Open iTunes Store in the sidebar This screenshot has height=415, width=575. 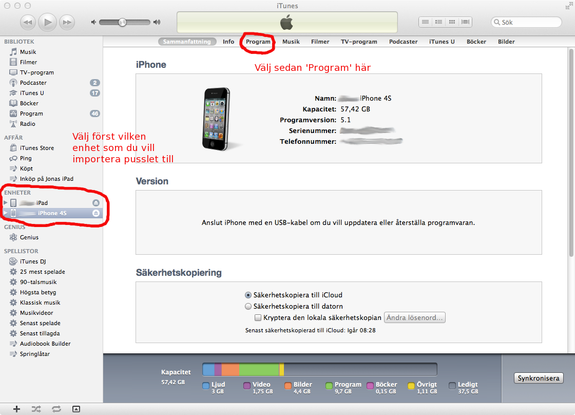(51, 148)
